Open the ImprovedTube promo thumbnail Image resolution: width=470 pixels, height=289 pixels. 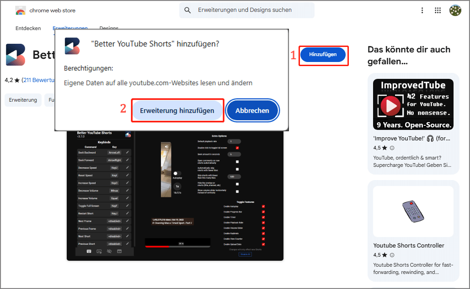413,104
